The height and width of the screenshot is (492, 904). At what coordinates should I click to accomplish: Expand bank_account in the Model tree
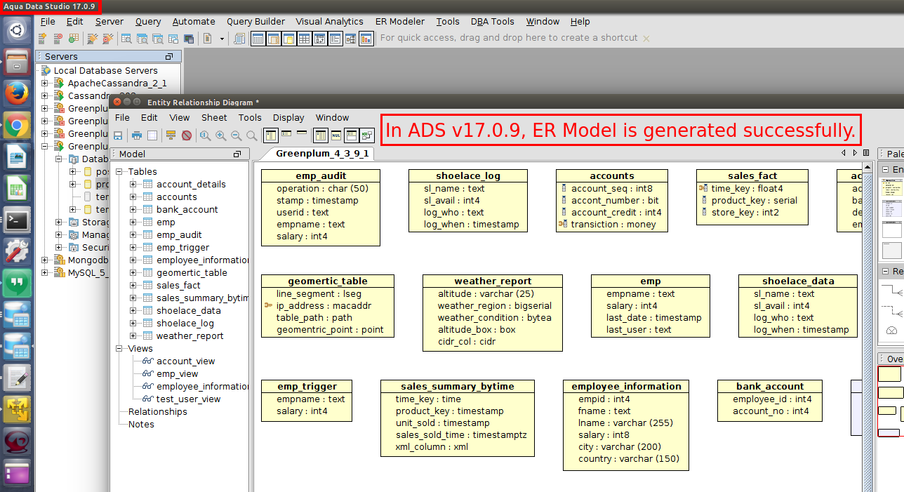click(x=133, y=210)
